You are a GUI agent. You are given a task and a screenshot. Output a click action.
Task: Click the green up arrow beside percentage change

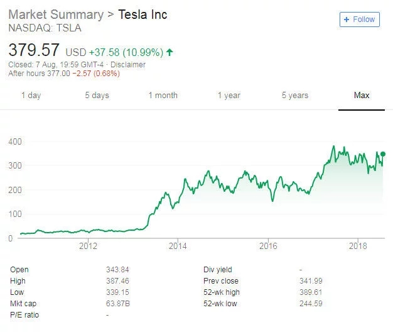click(x=170, y=52)
